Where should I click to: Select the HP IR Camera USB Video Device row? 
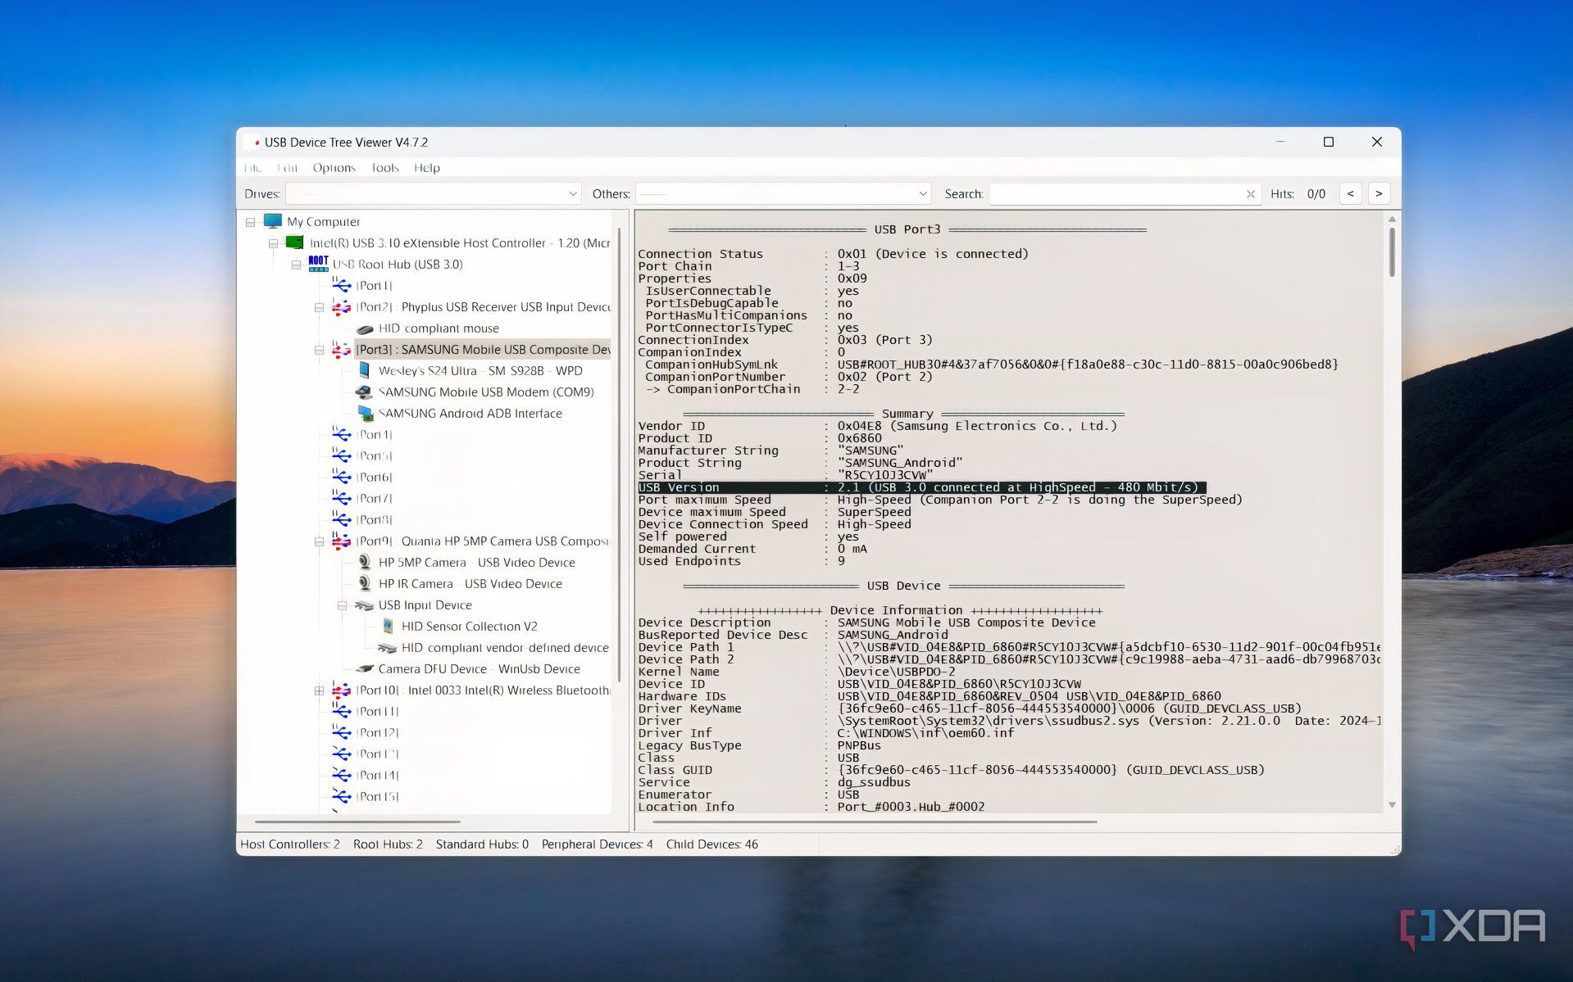[471, 584]
